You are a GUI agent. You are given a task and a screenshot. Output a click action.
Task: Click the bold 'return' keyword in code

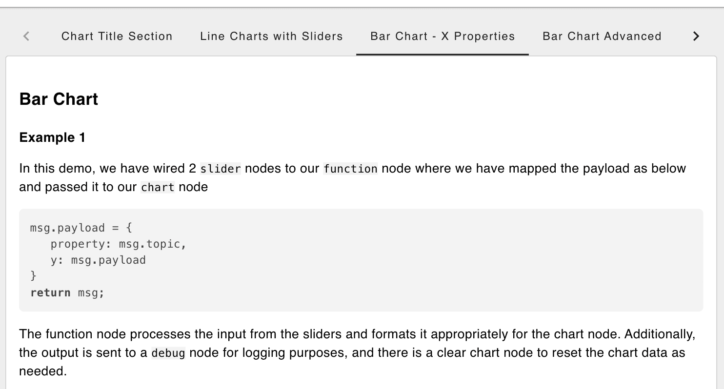click(50, 292)
